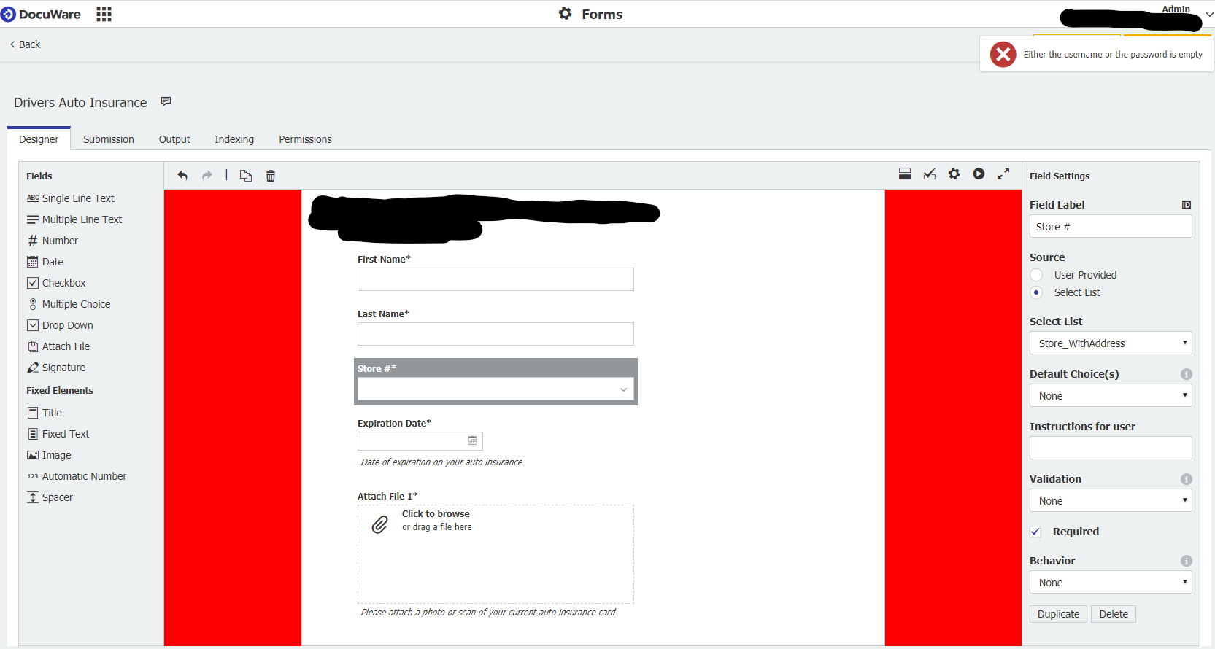
Task: Switch to the Submission tab
Action: pos(109,139)
